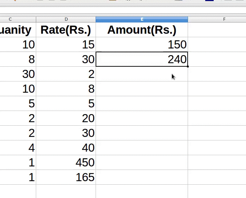
Task: Select the column D header
Action: tap(66, 19)
